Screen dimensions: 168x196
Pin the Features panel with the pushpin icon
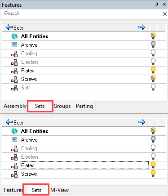click(x=157, y=4)
